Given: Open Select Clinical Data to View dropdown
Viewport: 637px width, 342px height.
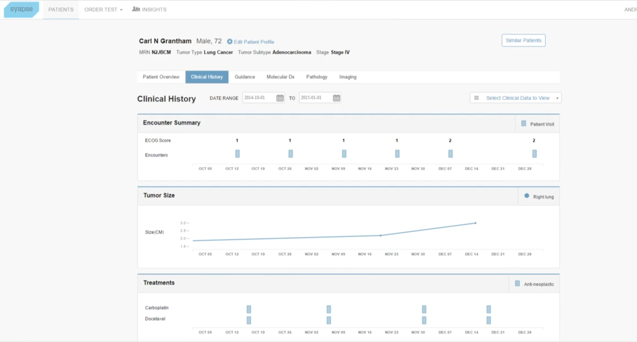Looking at the screenshot, I should pos(517,98).
